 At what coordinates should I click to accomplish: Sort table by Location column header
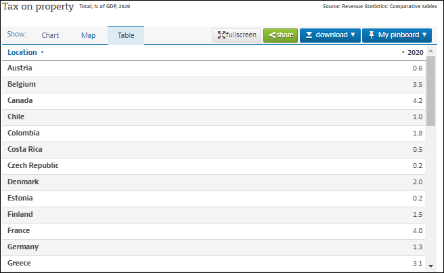(22, 52)
